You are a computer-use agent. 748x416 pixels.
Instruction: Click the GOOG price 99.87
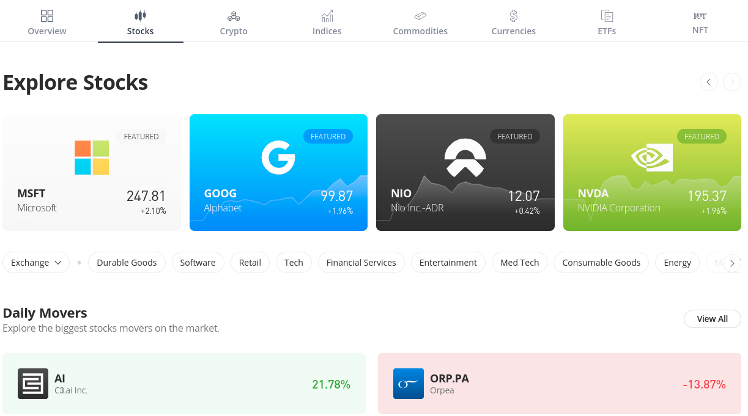pos(337,196)
